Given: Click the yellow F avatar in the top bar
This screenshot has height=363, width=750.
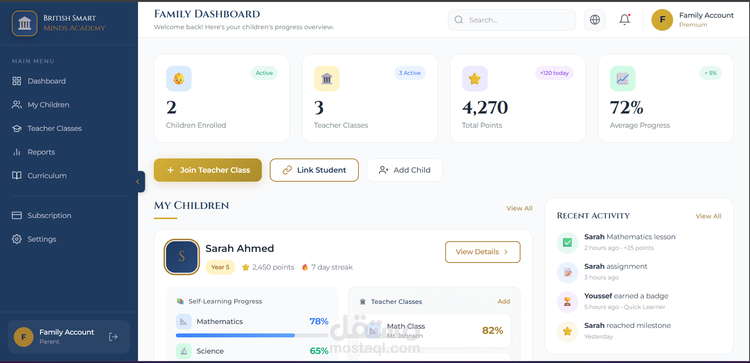Looking at the screenshot, I should pos(662,20).
